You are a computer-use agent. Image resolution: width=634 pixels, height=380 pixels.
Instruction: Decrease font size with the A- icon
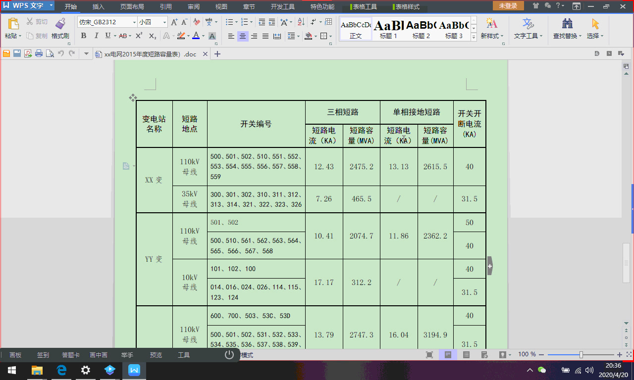tap(184, 22)
